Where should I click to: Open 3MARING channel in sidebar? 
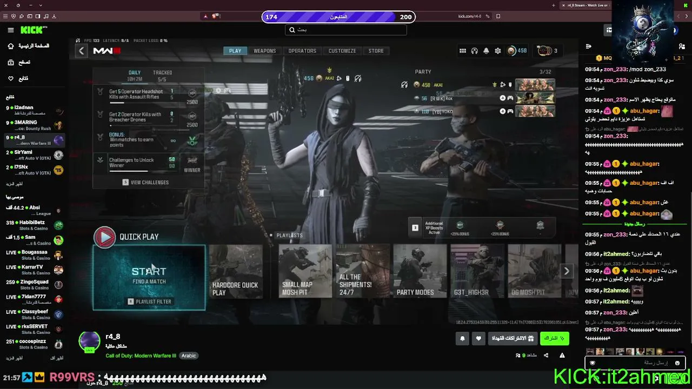(35, 125)
